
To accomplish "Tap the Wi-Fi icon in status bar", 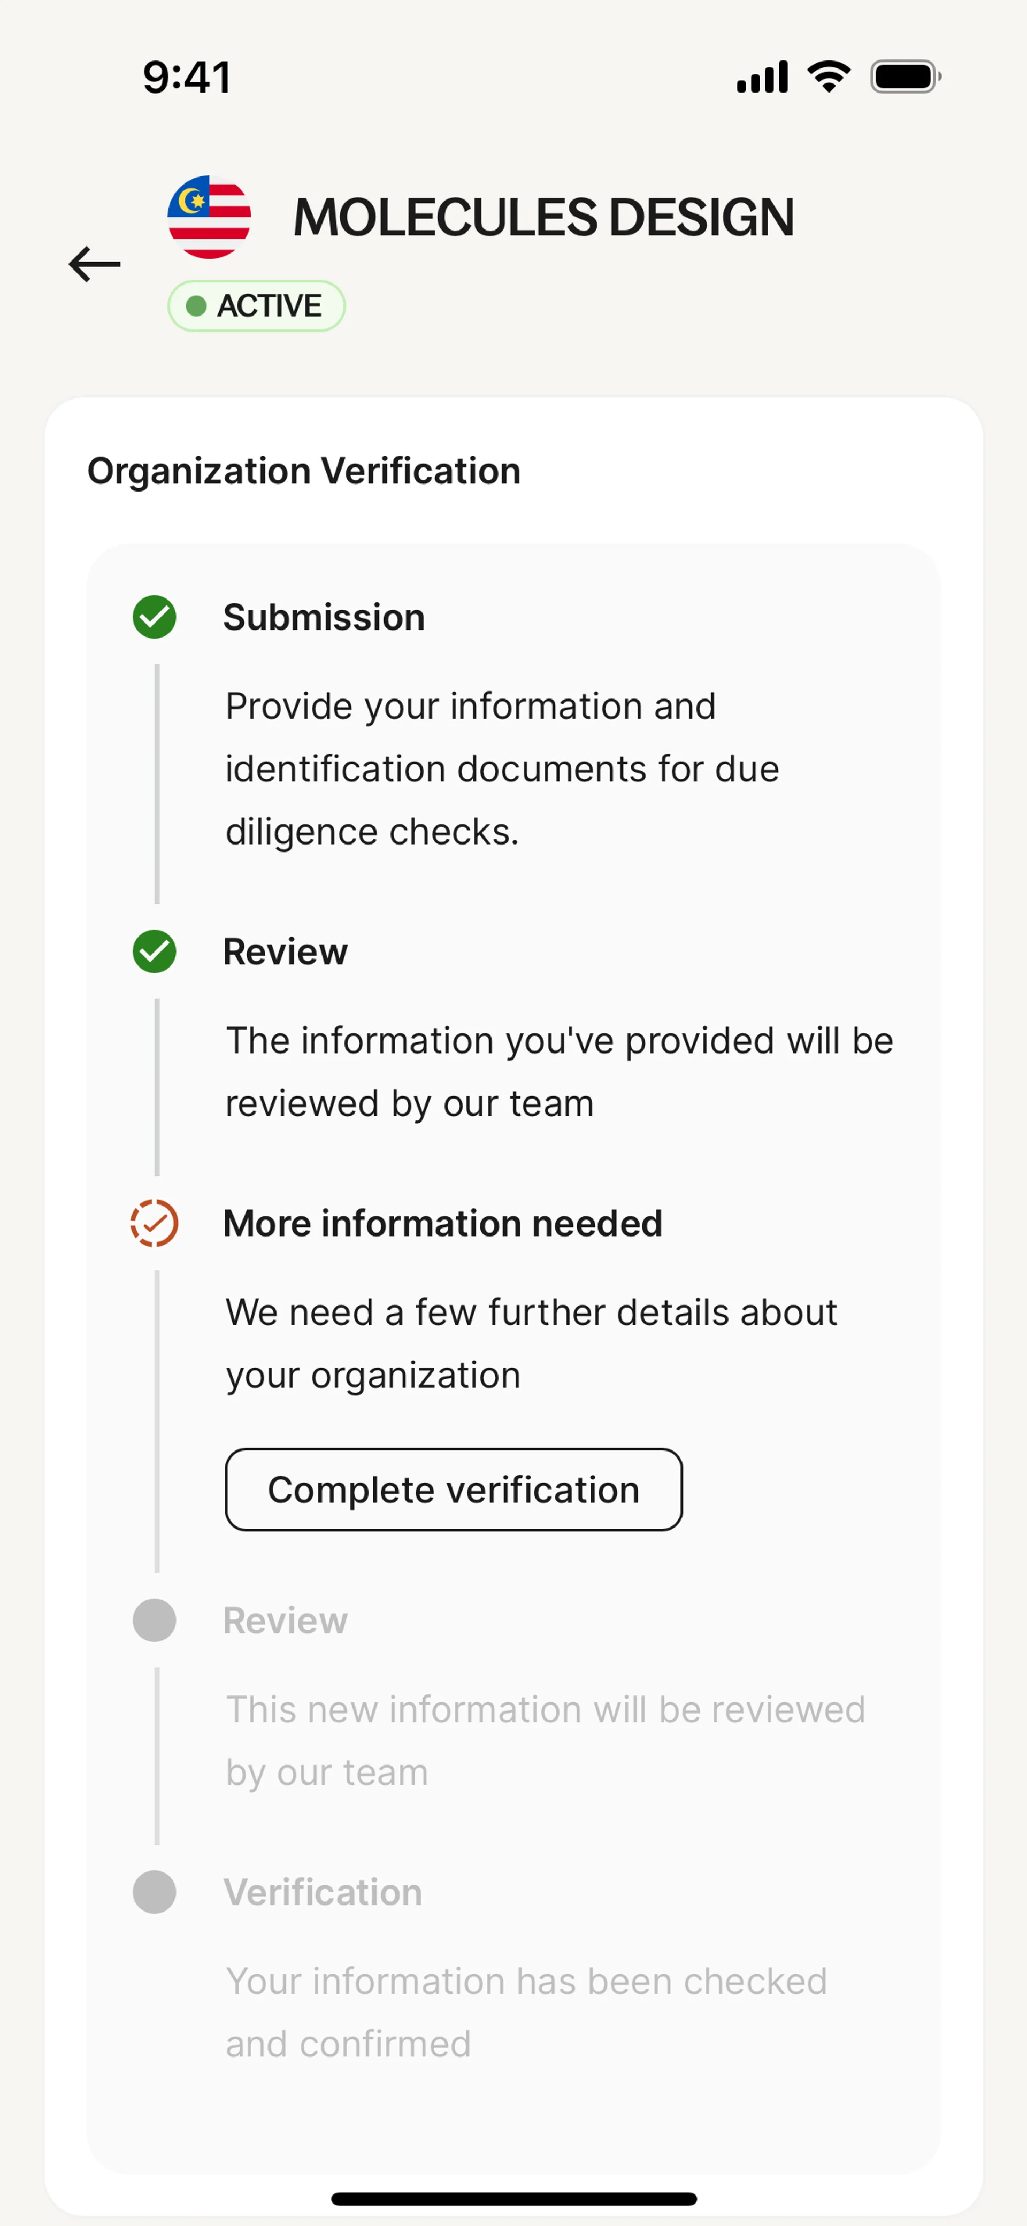I will click(x=828, y=77).
